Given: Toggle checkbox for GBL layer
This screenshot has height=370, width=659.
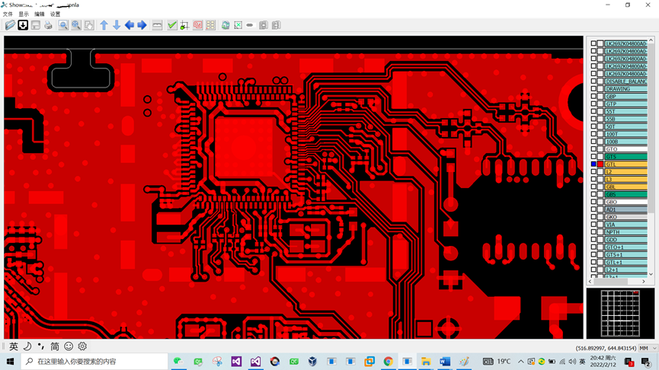Looking at the screenshot, I should 593,187.
